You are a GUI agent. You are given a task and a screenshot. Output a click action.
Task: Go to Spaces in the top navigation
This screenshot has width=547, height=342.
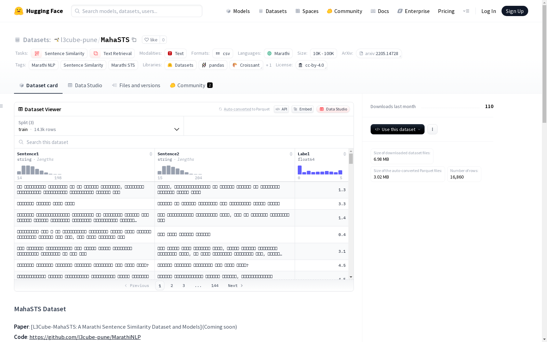click(307, 11)
